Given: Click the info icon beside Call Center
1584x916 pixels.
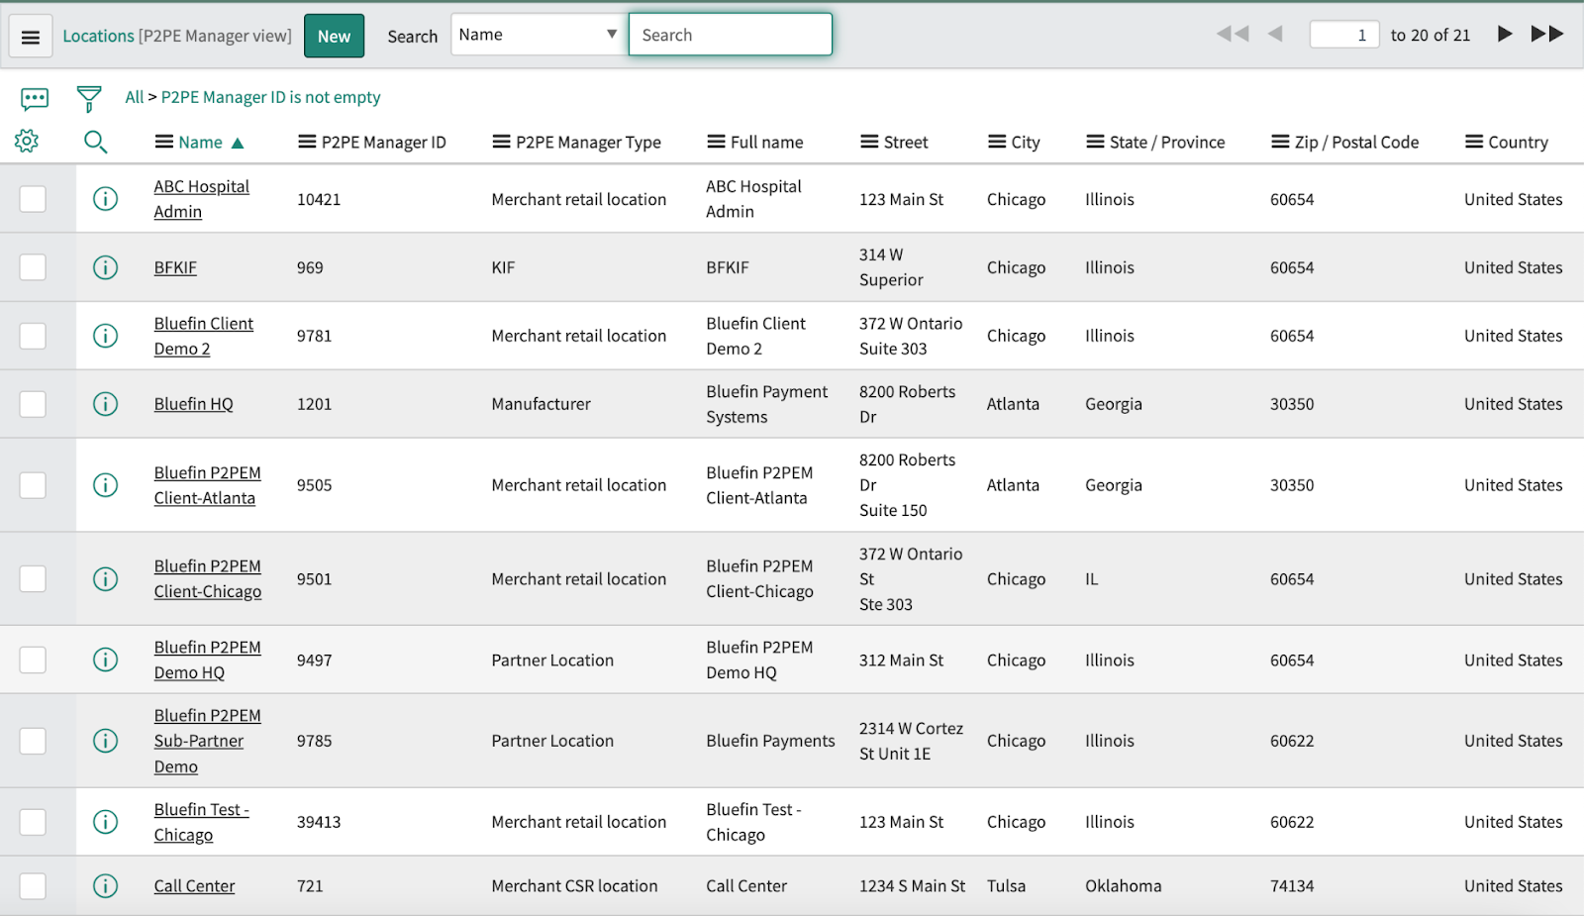Looking at the screenshot, I should (x=105, y=885).
